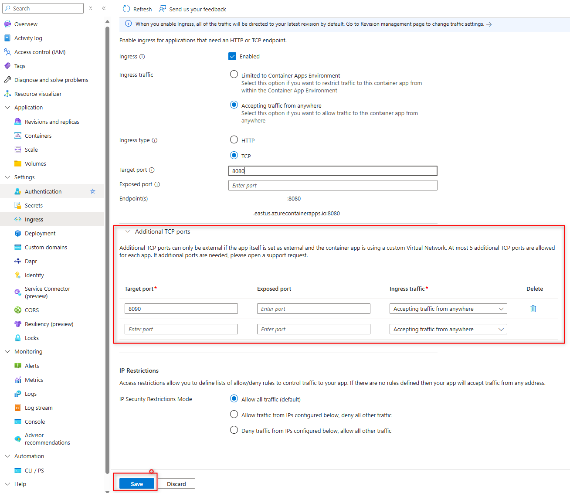The height and width of the screenshot is (493, 570).
Task: Collapse the Application menu group
Action: pos(7,107)
